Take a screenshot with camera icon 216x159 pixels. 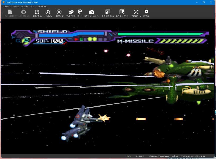(92, 12)
